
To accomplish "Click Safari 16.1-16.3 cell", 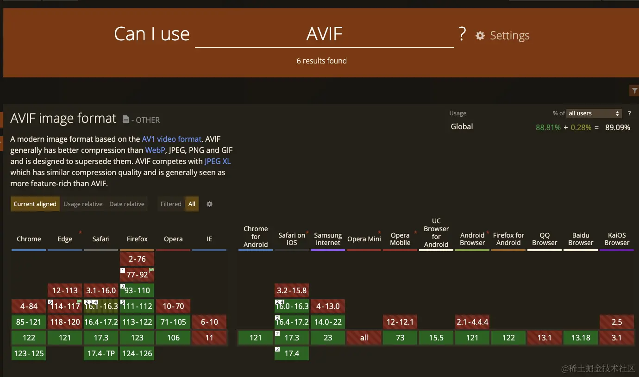I will [x=101, y=306].
